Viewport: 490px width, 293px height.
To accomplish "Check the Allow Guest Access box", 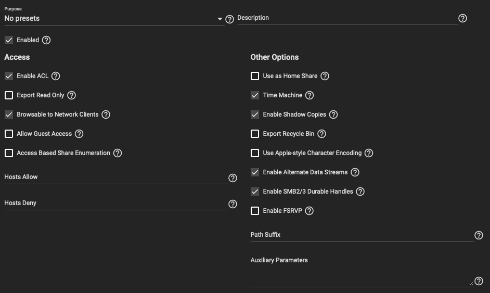I will [x=9, y=134].
